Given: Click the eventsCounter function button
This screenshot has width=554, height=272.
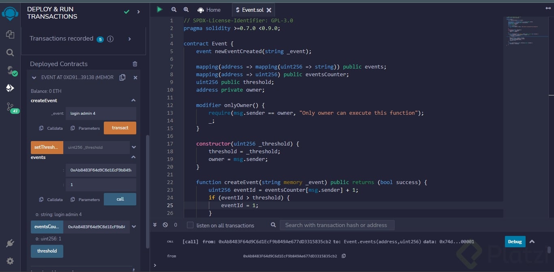Looking at the screenshot, I should [x=47, y=227].
